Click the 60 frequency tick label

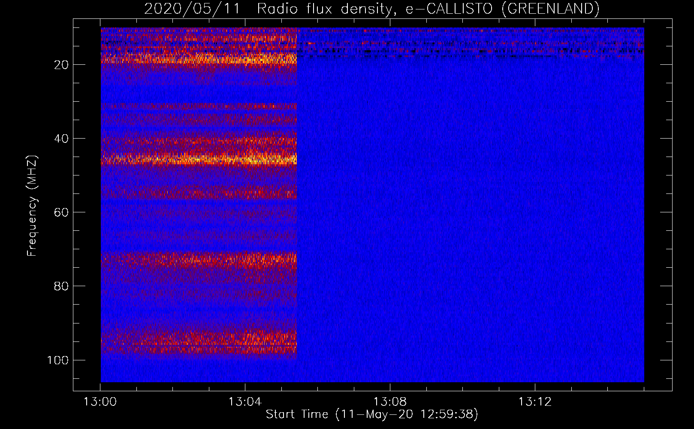point(61,212)
